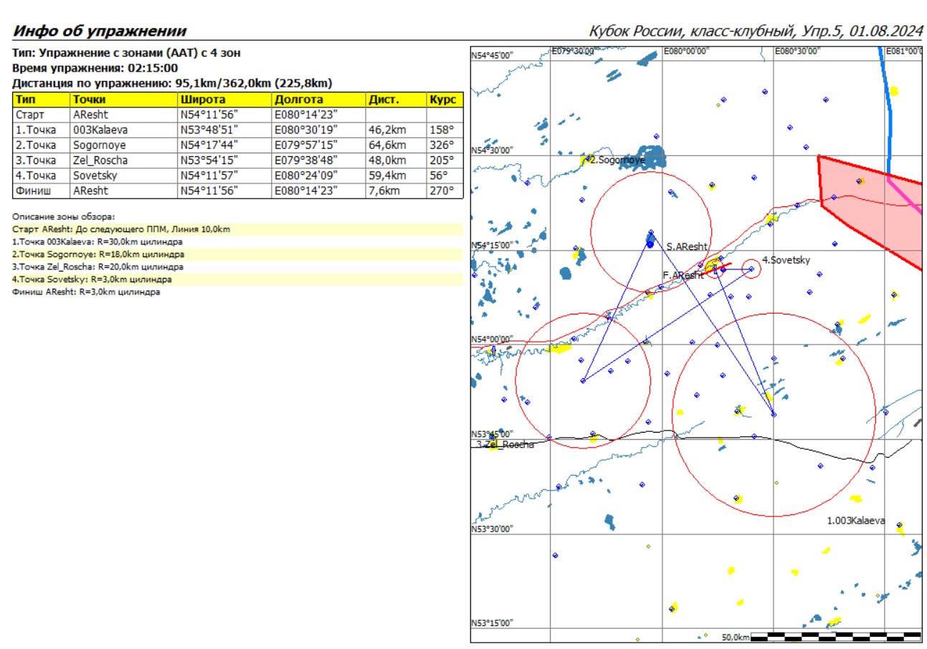Viewport: 927px width, 649px height.
Task: Click the Долгота column header
Action: click(x=318, y=100)
